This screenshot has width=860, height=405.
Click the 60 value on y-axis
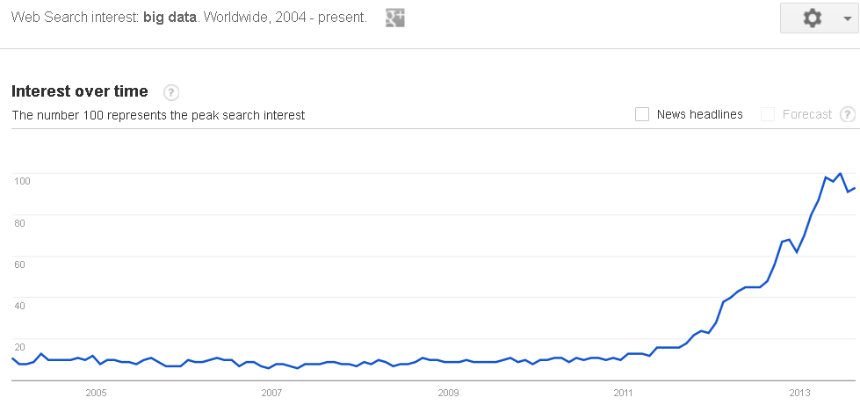point(19,264)
